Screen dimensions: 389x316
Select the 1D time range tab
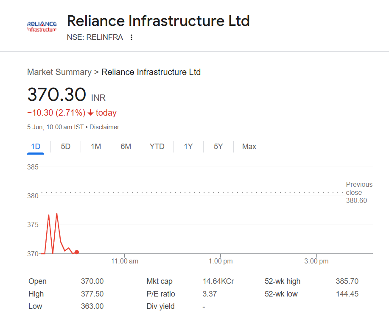(x=36, y=147)
